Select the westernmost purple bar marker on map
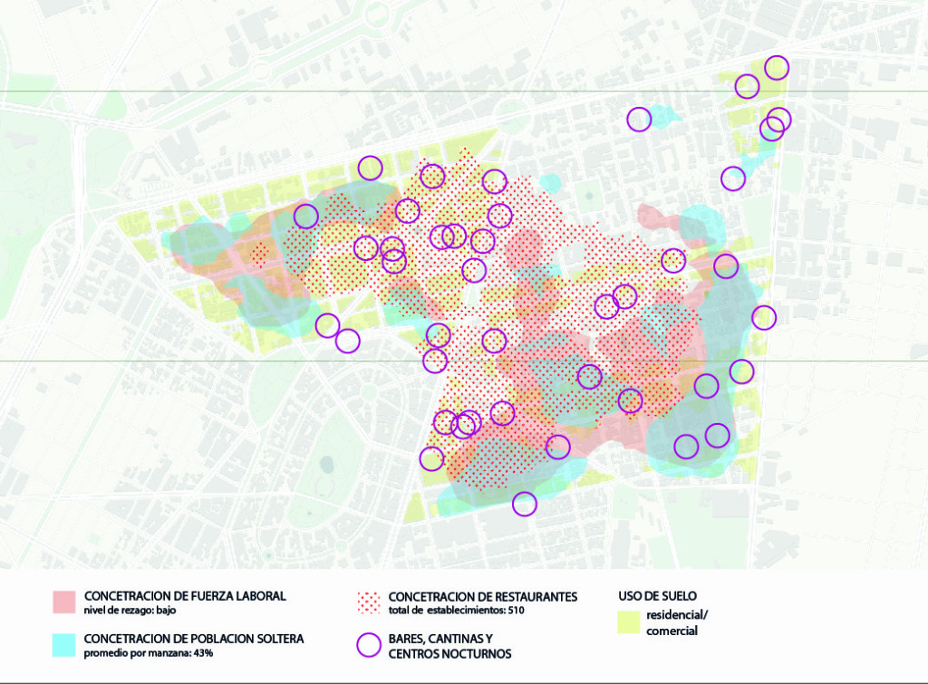This screenshot has height=684, width=928. coord(305,216)
